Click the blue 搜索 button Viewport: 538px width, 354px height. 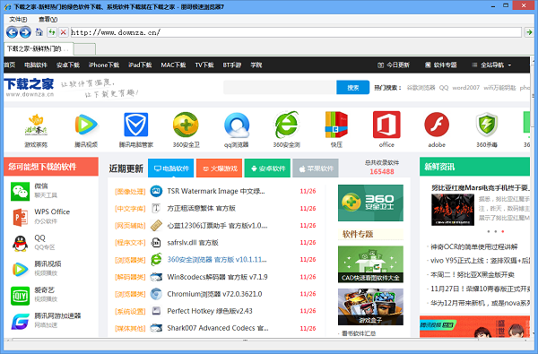[352, 88]
